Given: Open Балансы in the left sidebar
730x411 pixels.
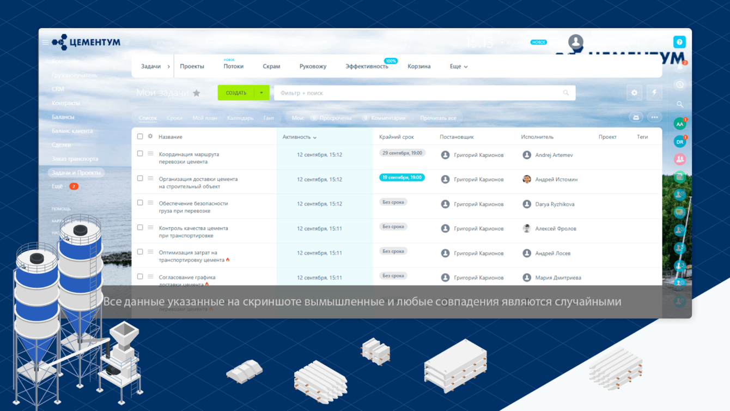Looking at the screenshot, I should click(63, 117).
